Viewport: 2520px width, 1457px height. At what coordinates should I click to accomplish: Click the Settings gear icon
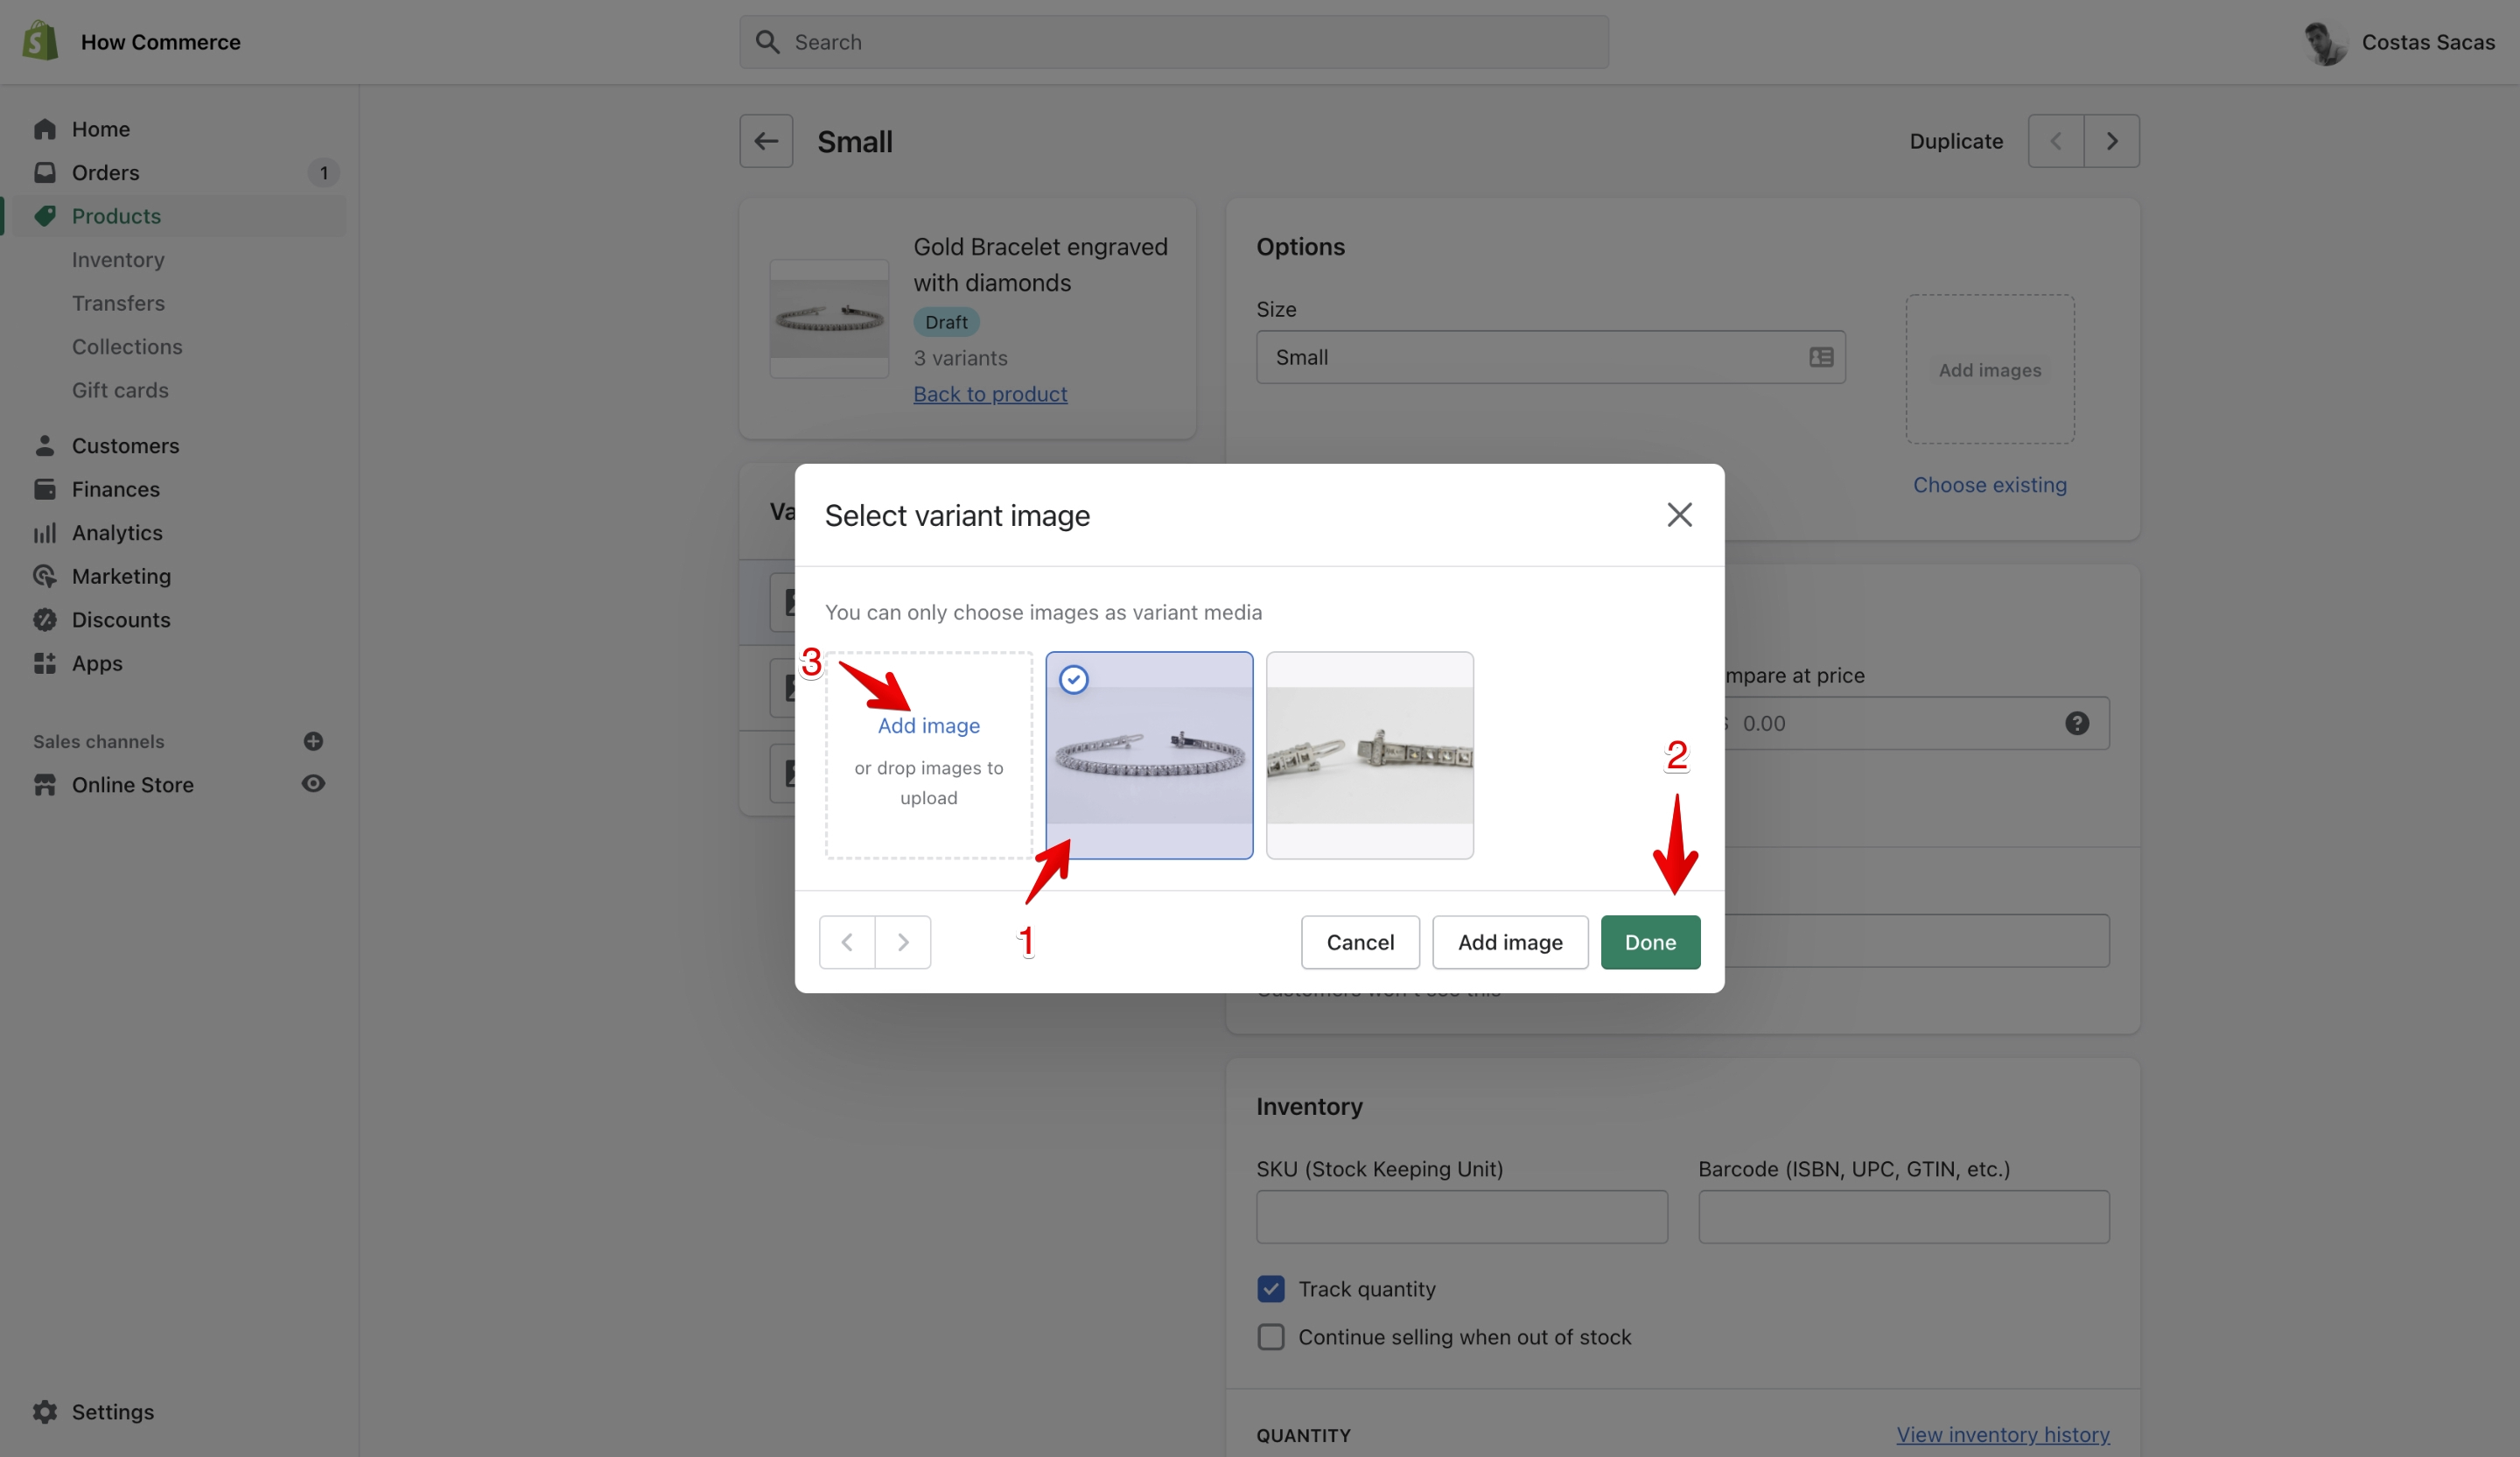point(45,1411)
